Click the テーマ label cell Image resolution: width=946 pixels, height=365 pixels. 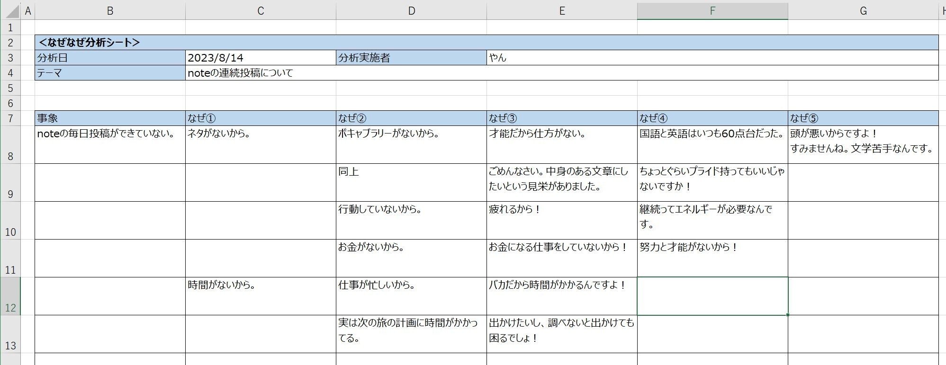pos(110,73)
